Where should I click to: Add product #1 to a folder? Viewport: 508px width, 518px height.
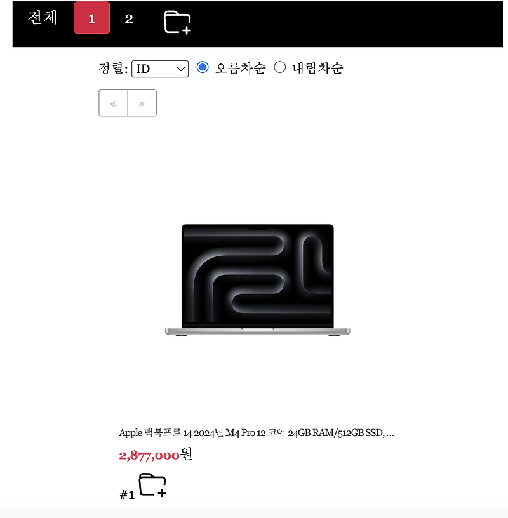(152, 485)
